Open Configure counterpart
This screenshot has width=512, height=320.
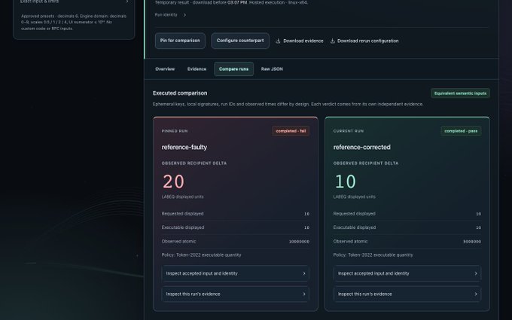[240, 41]
